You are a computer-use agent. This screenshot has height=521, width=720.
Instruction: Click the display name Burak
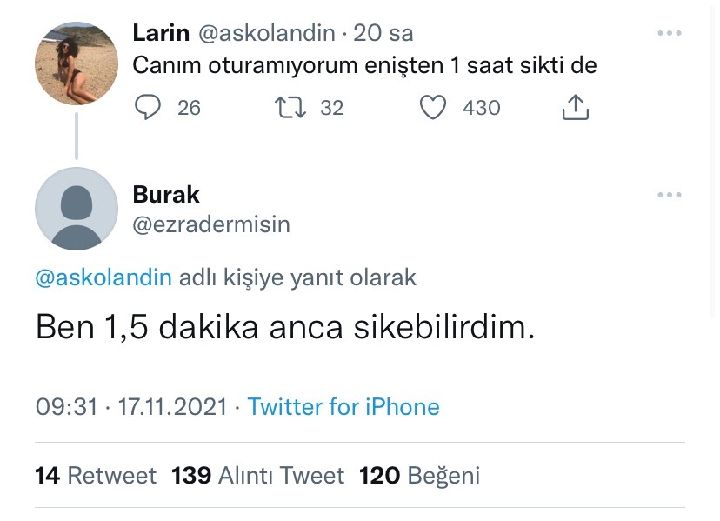coord(166,194)
